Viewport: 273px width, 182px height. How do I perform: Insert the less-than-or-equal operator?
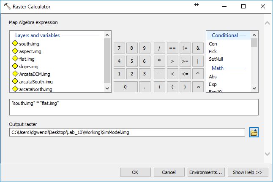[185, 74]
